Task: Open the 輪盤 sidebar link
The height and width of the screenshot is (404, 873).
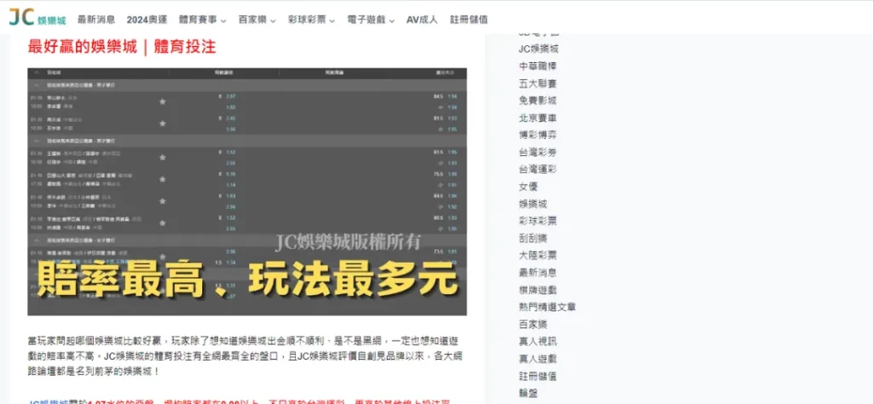Action: [529, 393]
